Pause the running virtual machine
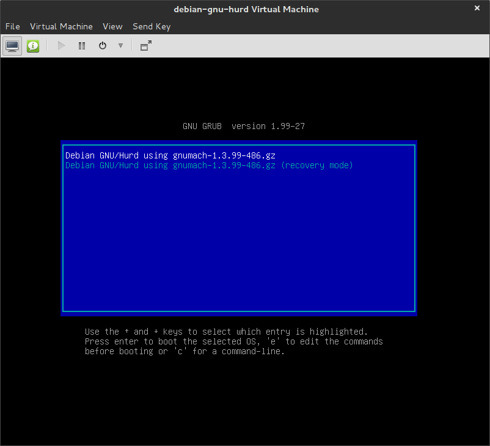490x446 pixels. 82,46
